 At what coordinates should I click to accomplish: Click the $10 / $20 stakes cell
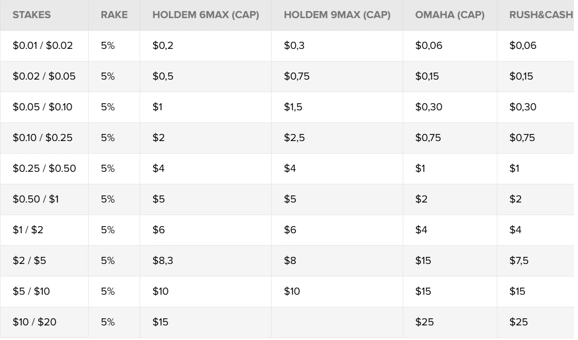(35, 322)
